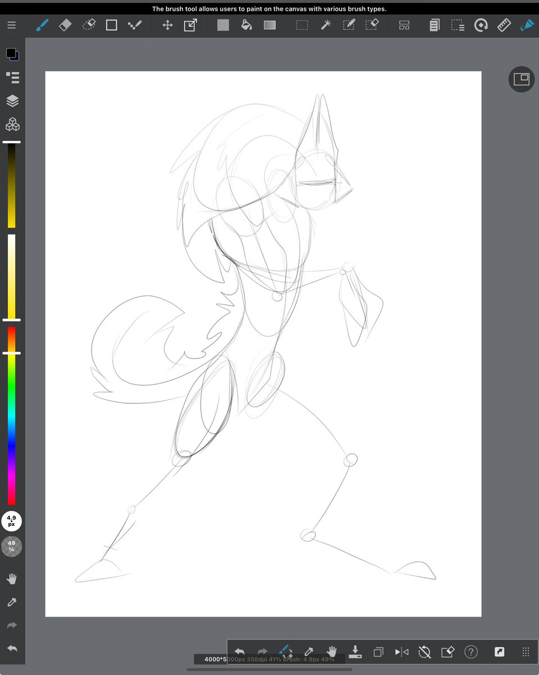Click the rotation circle icon in top toolbar

481,25
